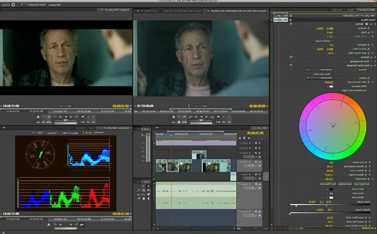
Task: Reset the Motion effect
Action: pyautogui.click(x=291, y=24)
